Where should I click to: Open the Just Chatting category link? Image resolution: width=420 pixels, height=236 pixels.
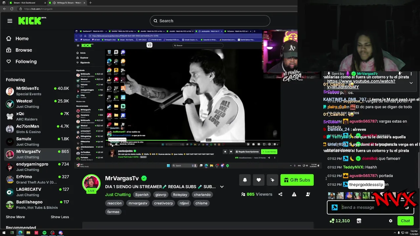pos(118,195)
